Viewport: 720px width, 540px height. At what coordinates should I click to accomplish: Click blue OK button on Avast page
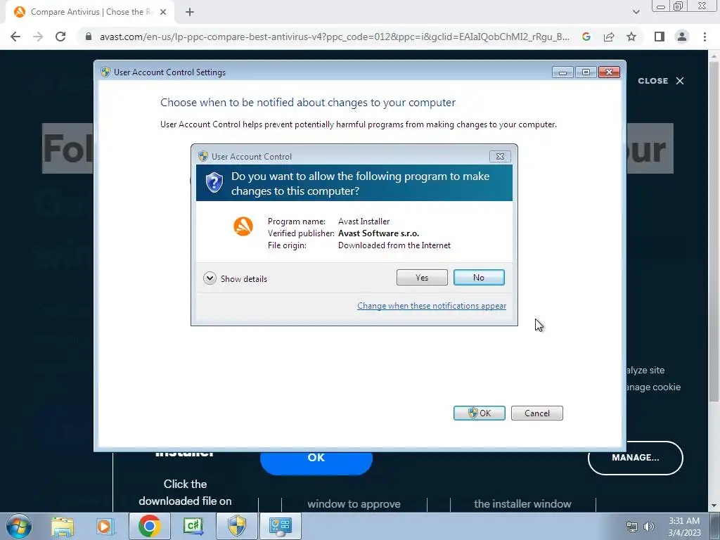316,458
